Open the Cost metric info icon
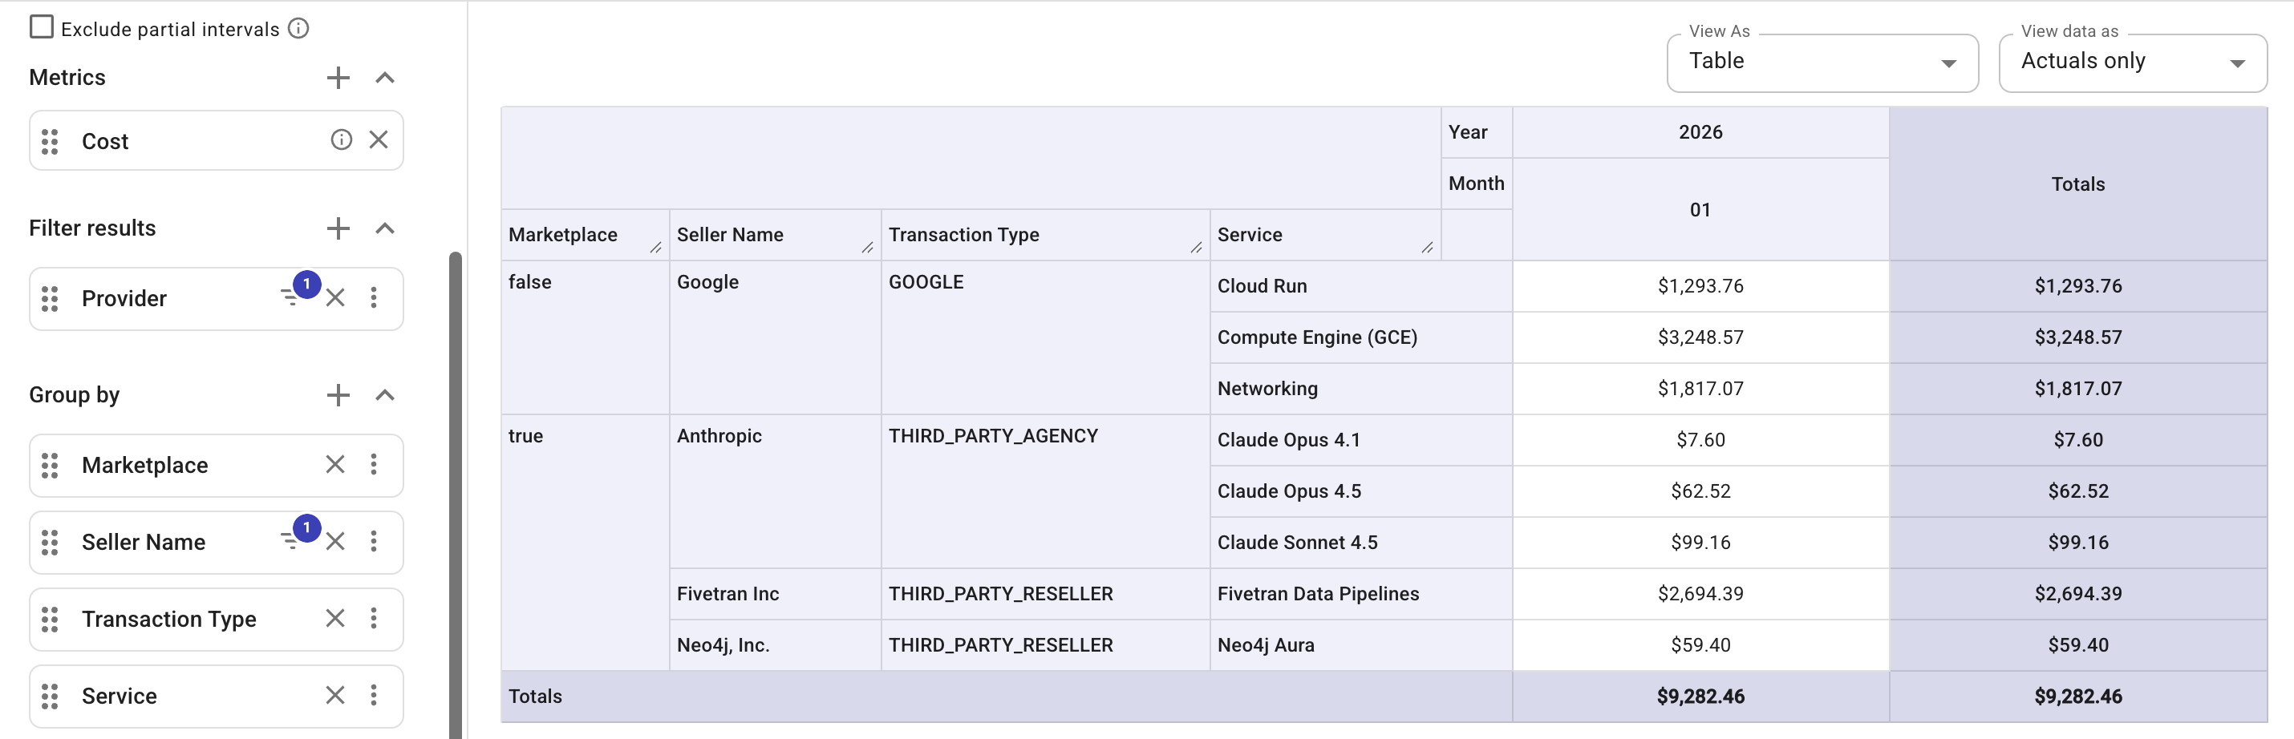This screenshot has height=739, width=2294. [x=342, y=139]
